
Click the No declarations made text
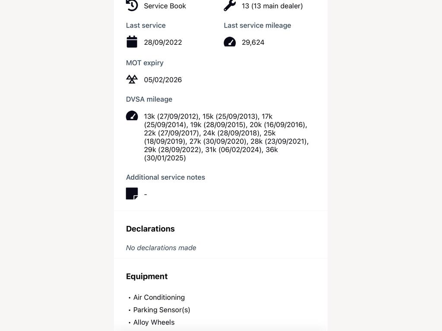point(161,248)
